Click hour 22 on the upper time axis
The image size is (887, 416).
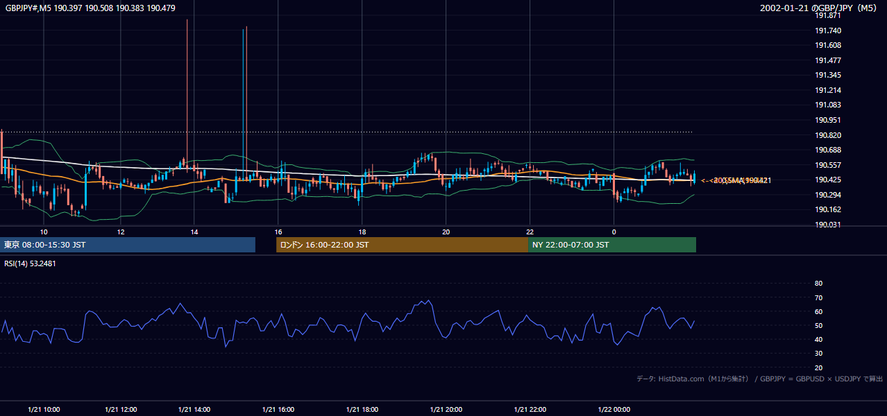point(530,232)
